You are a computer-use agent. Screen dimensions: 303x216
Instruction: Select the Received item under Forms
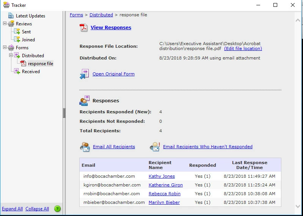pyautogui.click(x=31, y=71)
